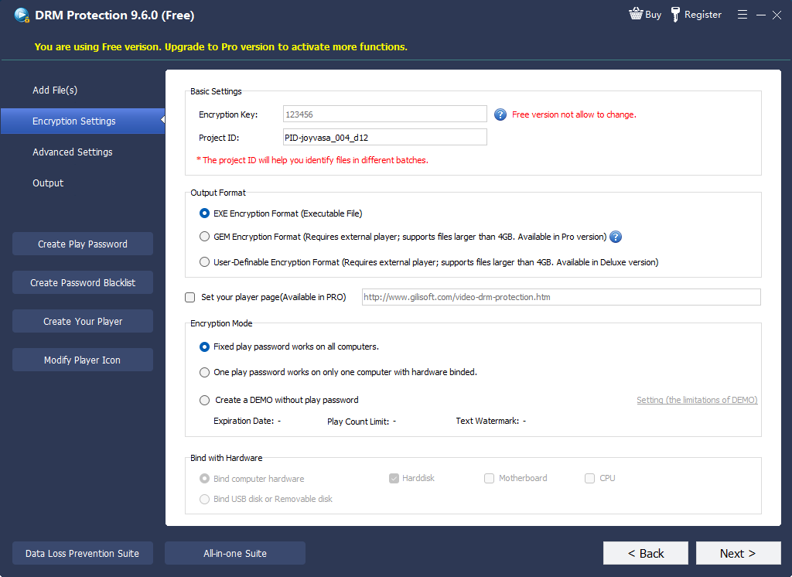792x577 pixels.
Task: Enable Set your player page checkbox
Action: (190, 297)
